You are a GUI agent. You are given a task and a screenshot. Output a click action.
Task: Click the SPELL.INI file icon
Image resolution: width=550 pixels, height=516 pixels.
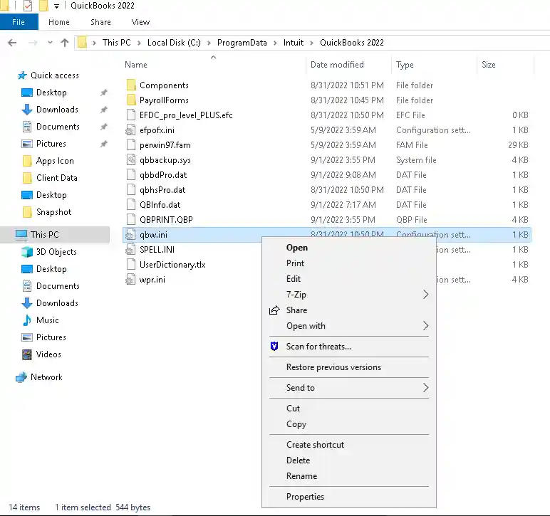coord(131,250)
